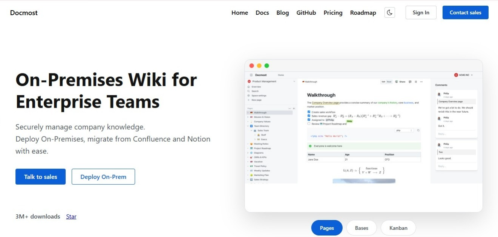This screenshot has height=237, width=498.
Task: Expand the Walkthrough page chevron
Action: tap(248, 113)
